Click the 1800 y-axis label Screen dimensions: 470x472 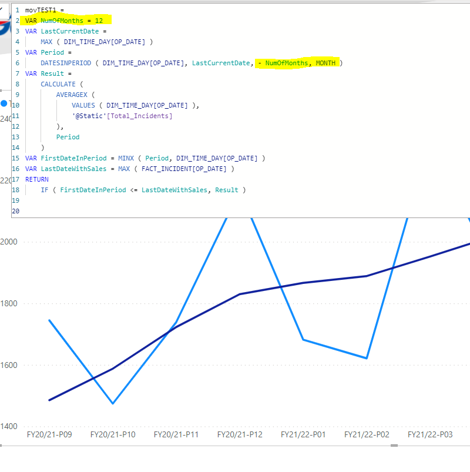coord(8,304)
